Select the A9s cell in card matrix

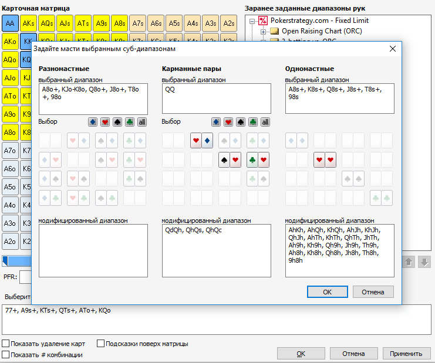click(101, 23)
